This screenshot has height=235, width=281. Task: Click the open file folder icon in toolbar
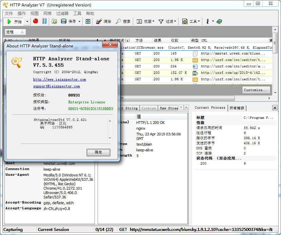pos(54,21)
